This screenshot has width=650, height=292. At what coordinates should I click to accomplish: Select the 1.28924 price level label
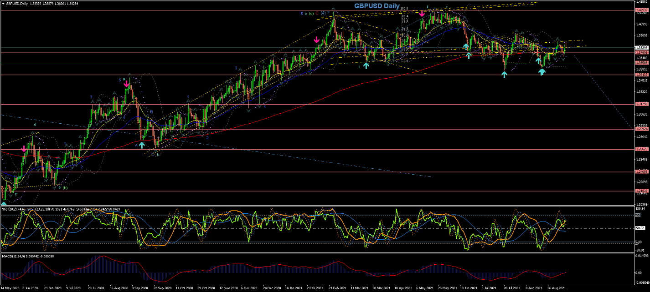(641, 130)
